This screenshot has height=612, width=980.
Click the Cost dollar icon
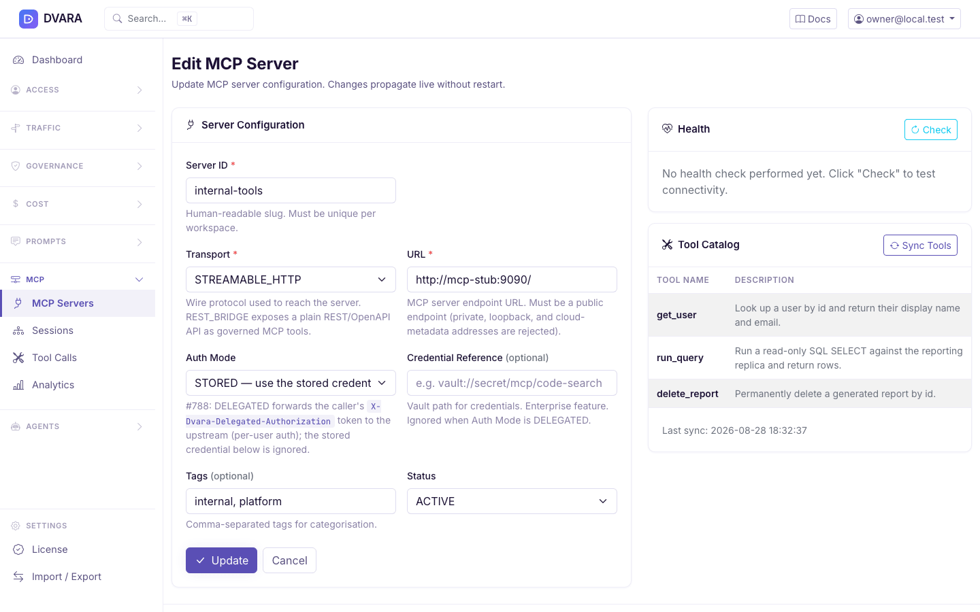tap(16, 204)
